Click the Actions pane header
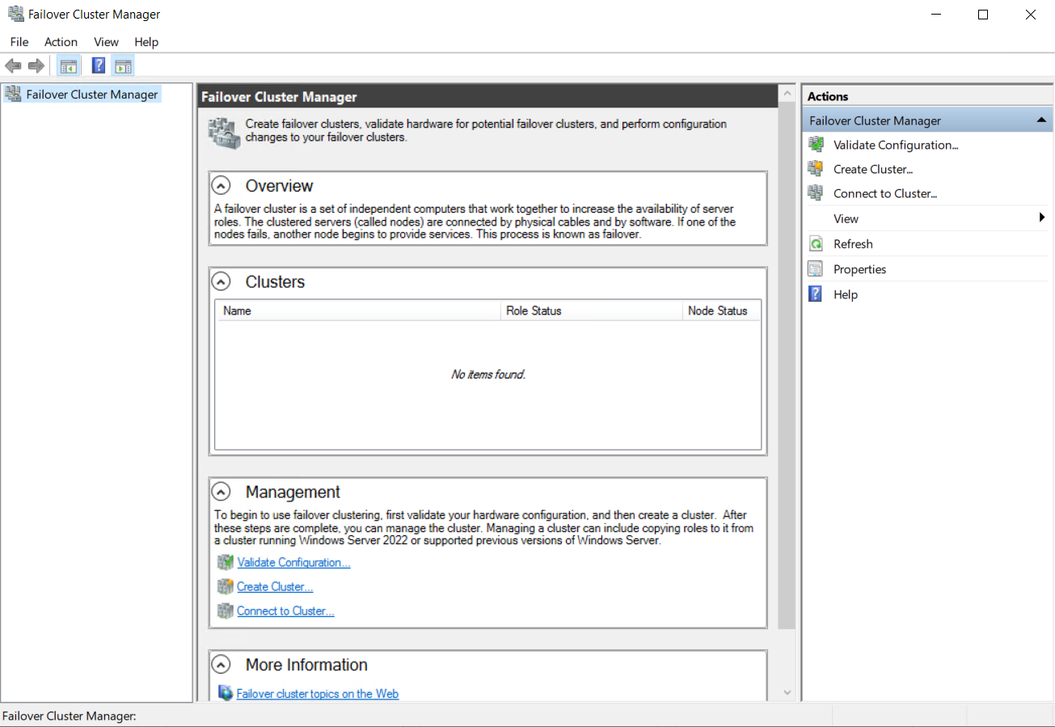Image resolution: width=1055 pixels, height=727 pixels. point(928,96)
